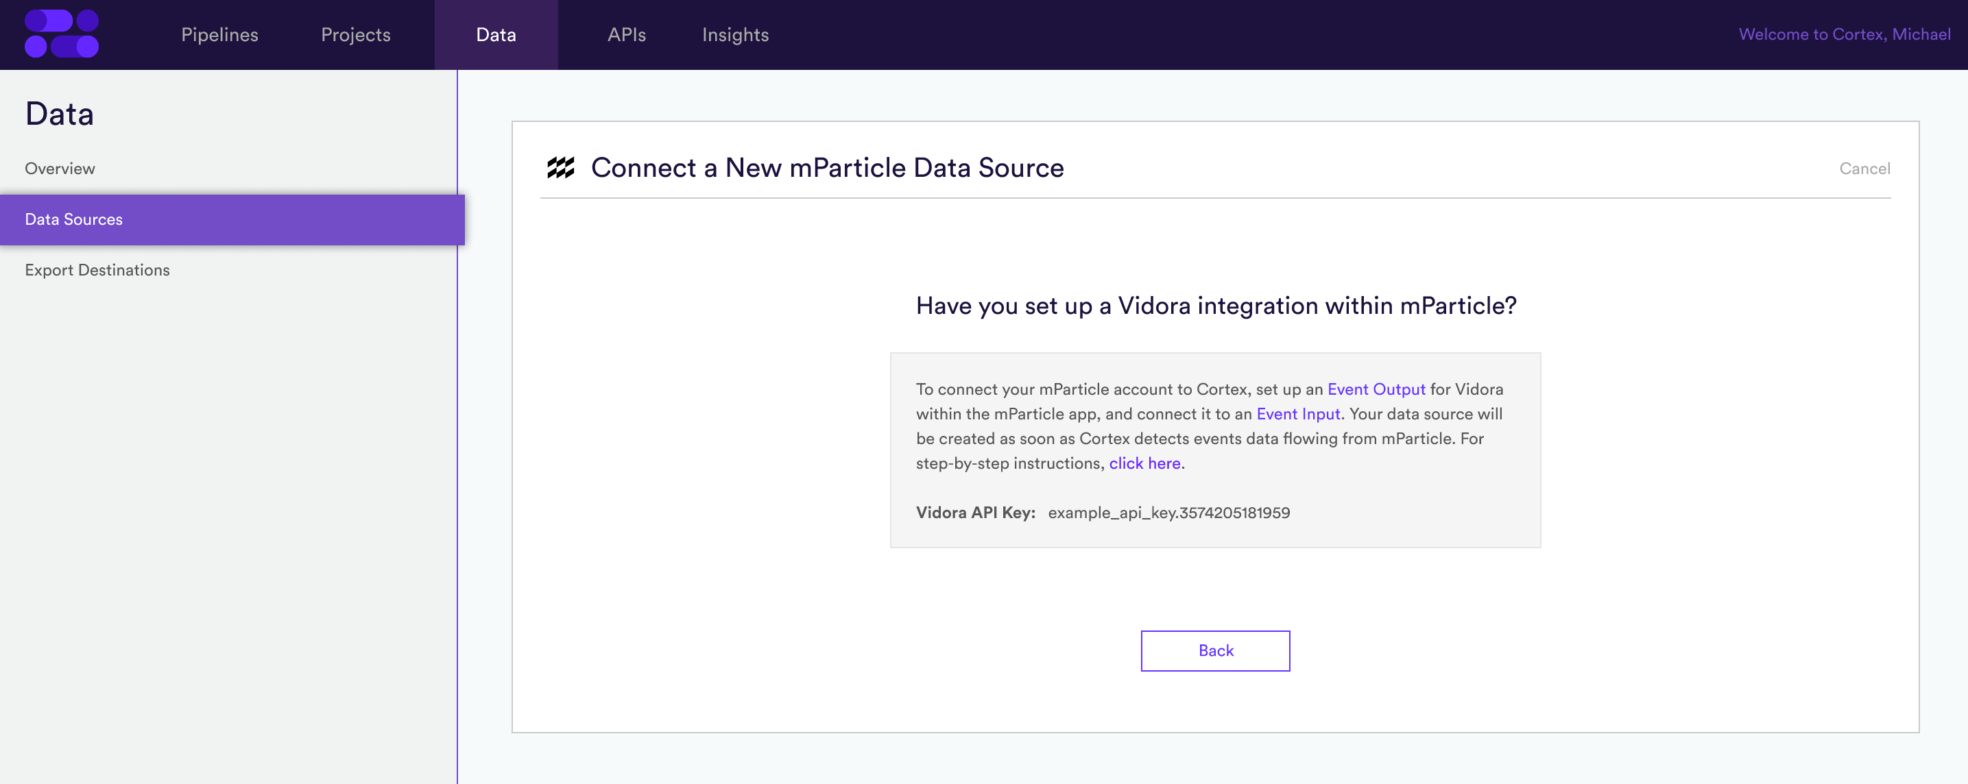Click the Cancel link
The width and height of the screenshot is (1968, 784).
tap(1864, 169)
